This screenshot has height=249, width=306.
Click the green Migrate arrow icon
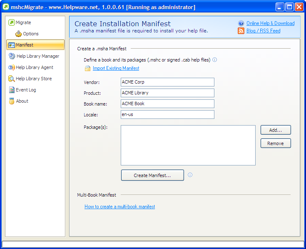(x=12, y=22)
